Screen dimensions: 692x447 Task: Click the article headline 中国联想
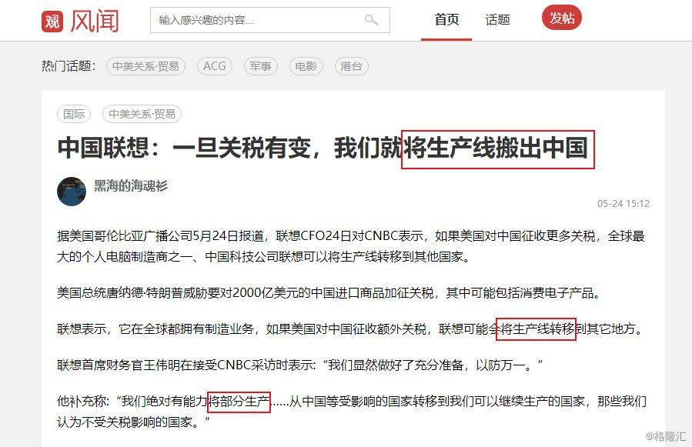323,148
